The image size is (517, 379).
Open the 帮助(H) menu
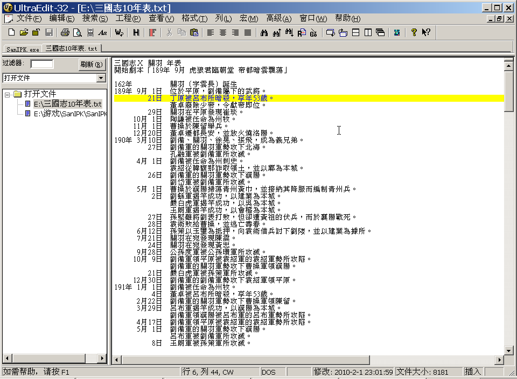pyautogui.click(x=348, y=18)
